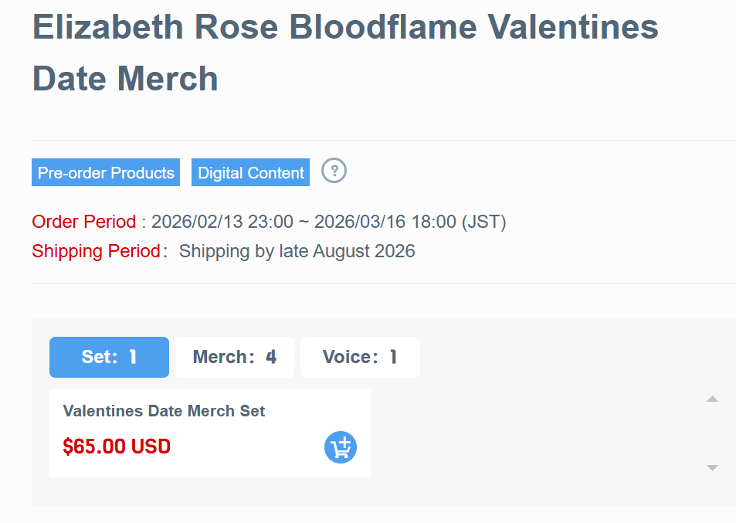
Task: Click empty gray area right of Voice tab
Action: (x=556, y=357)
